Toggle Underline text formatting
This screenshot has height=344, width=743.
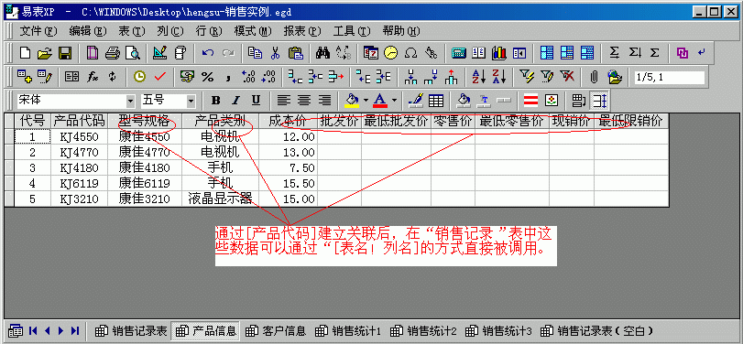[256, 101]
